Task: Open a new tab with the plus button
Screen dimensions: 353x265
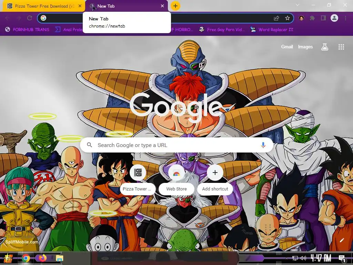Action: (x=175, y=6)
